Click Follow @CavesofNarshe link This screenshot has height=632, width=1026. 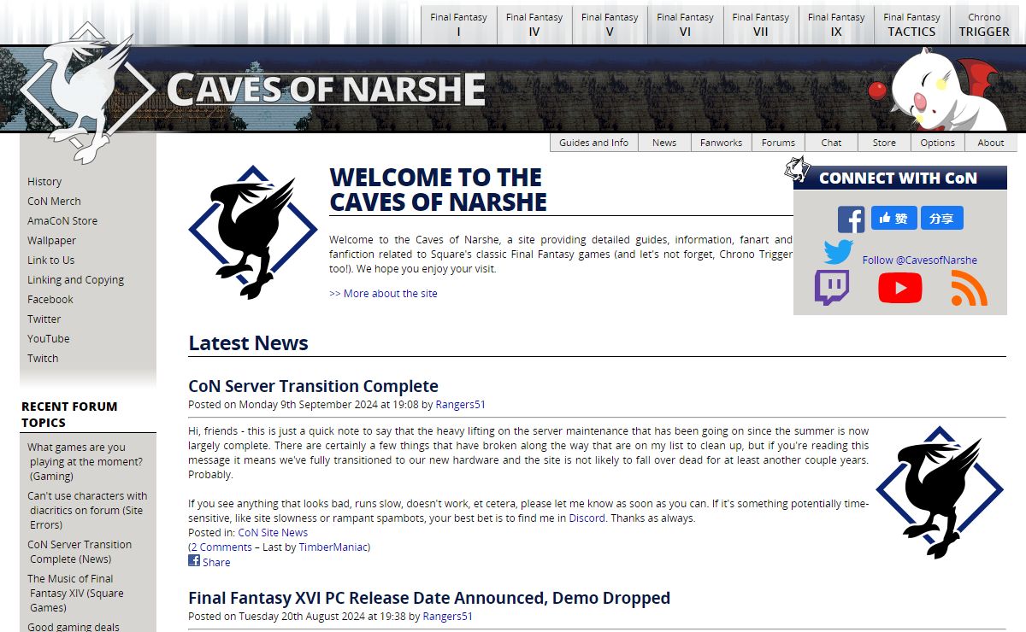coord(919,260)
